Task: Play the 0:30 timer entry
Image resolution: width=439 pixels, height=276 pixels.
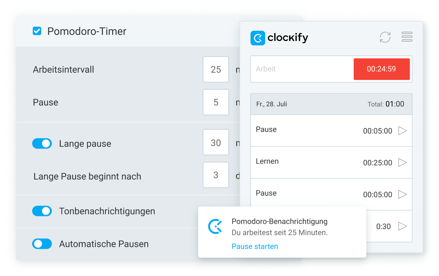Action: 403,226
